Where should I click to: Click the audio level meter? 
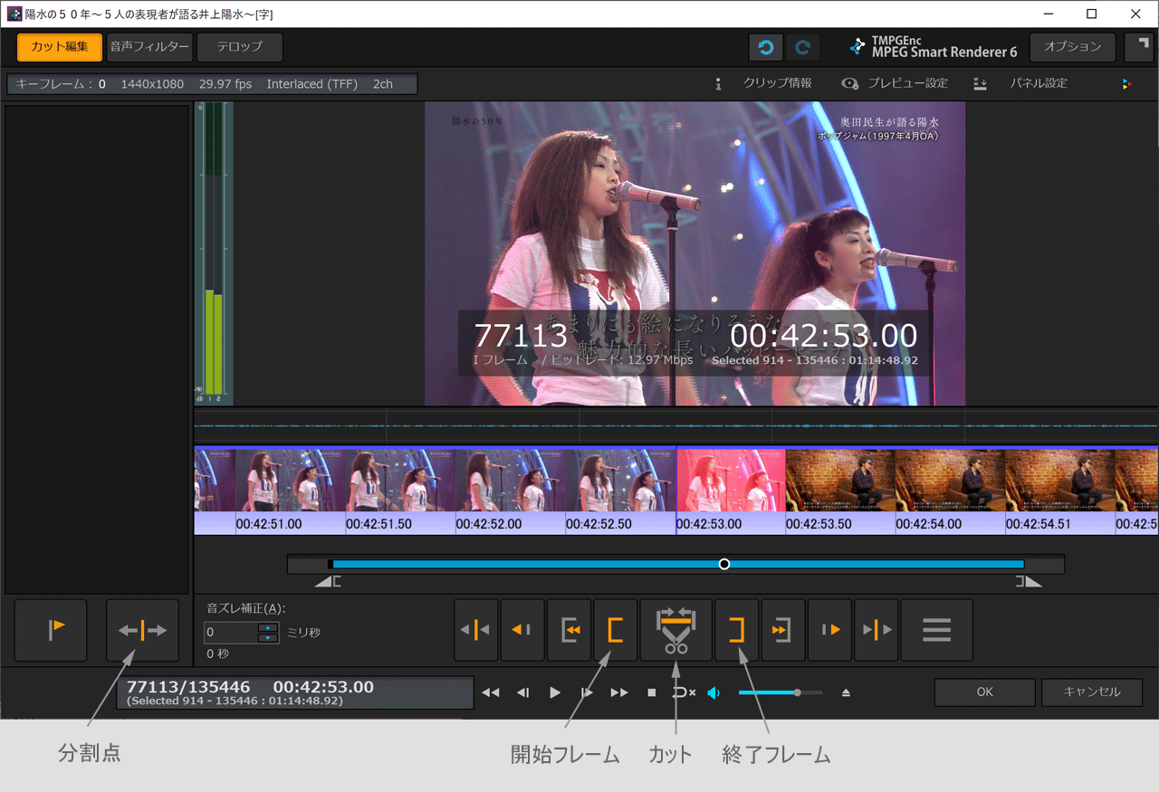pos(214,253)
